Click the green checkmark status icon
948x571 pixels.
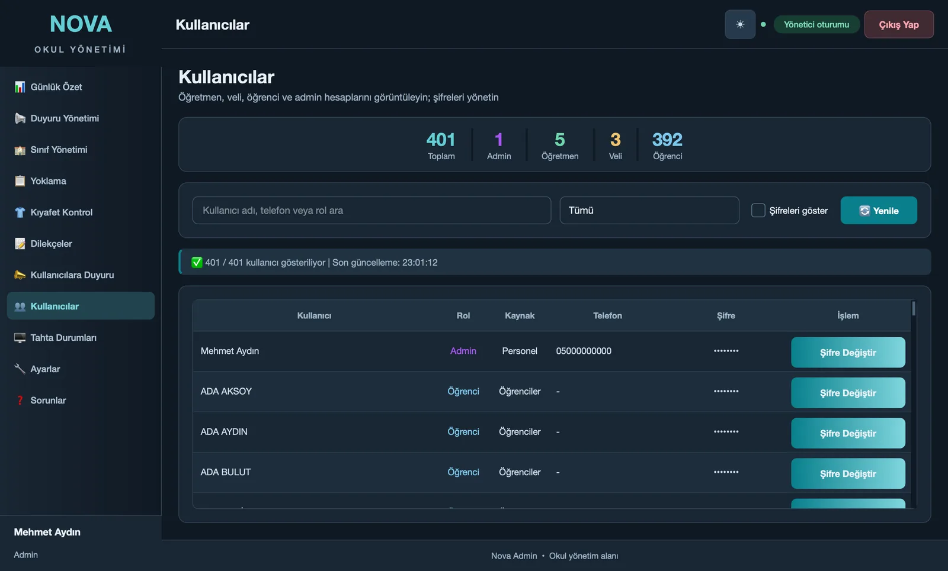[197, 262]
